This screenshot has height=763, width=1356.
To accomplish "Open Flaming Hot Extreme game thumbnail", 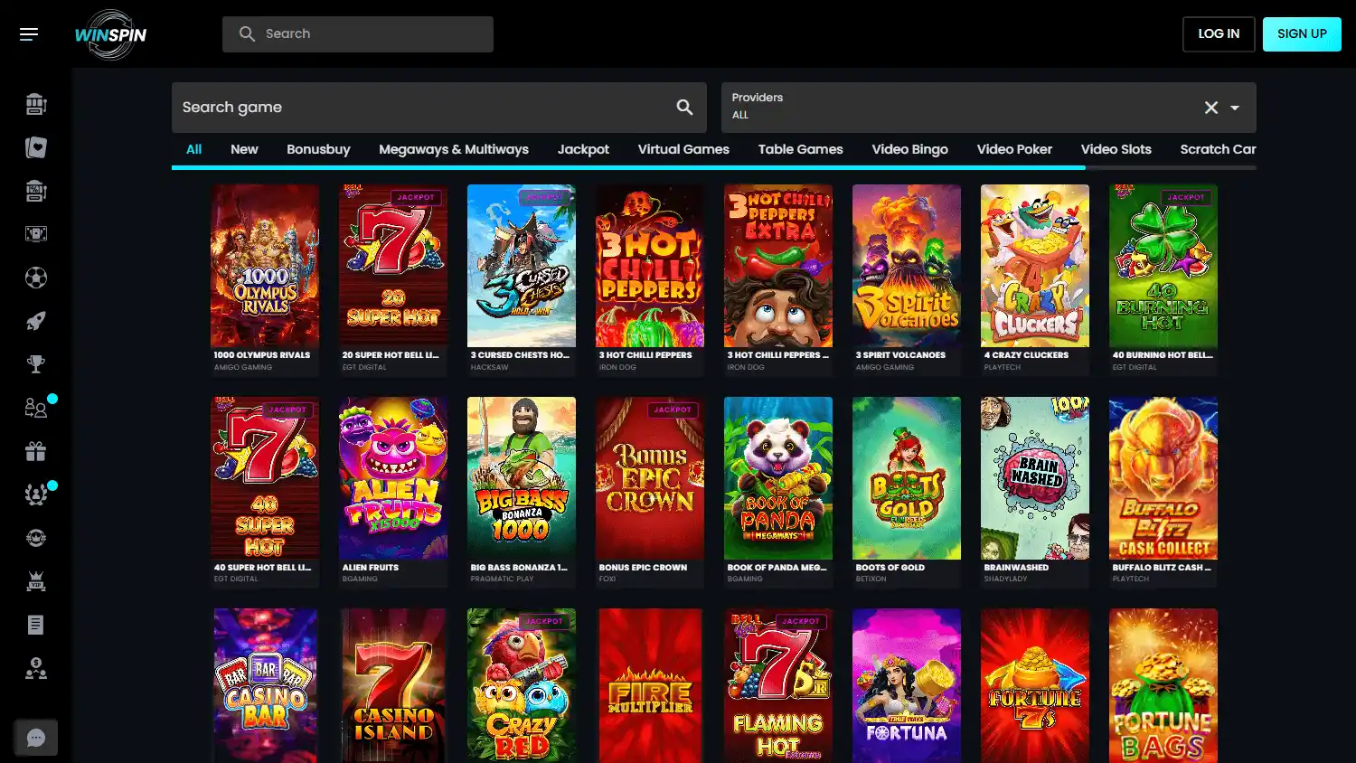I will (778, 685).
